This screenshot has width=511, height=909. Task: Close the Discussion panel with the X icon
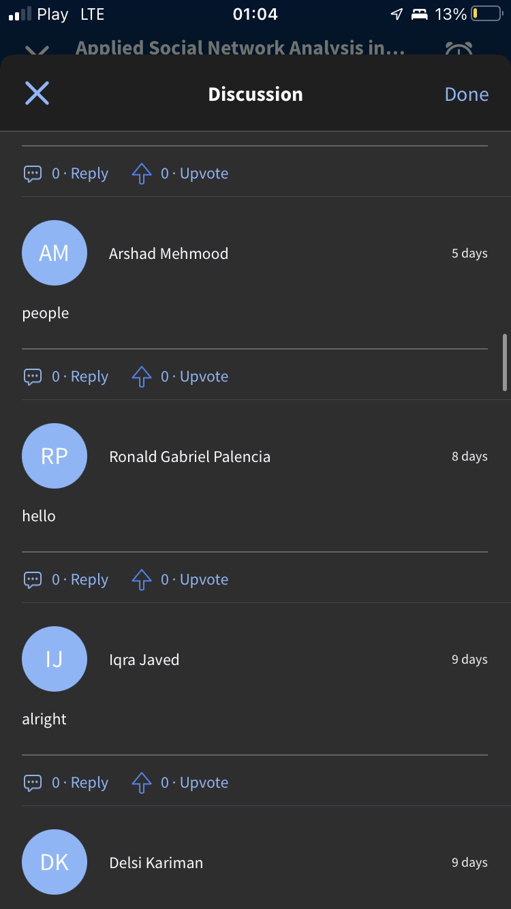coord(37,93)
